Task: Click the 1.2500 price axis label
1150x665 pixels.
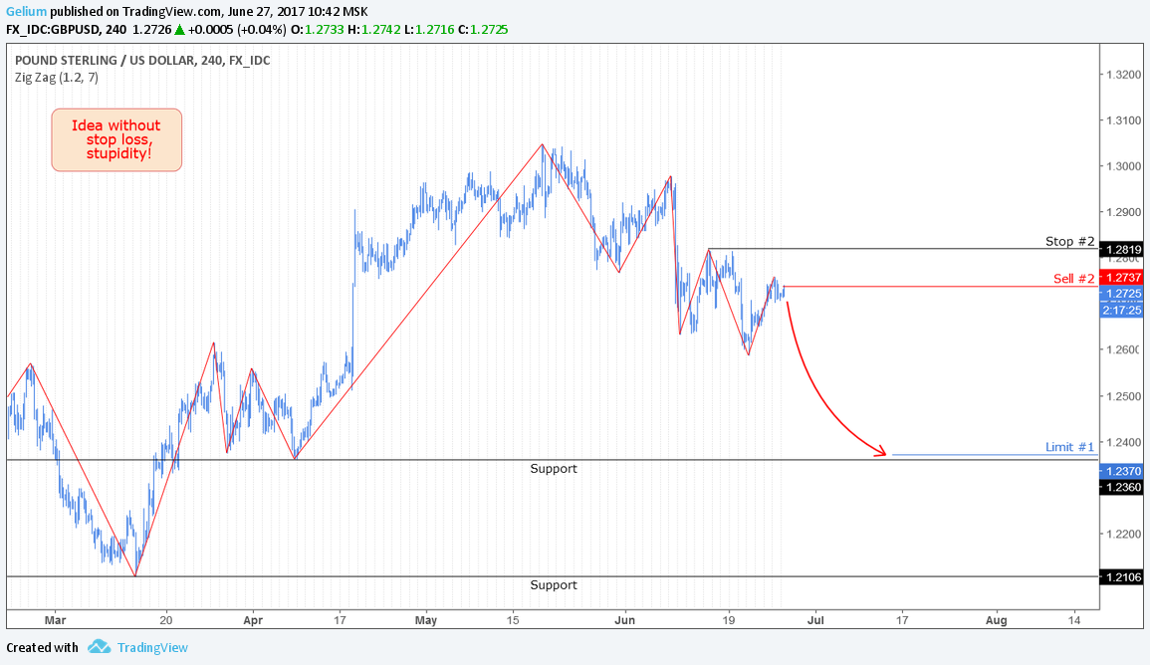Action: point(1123,396)
